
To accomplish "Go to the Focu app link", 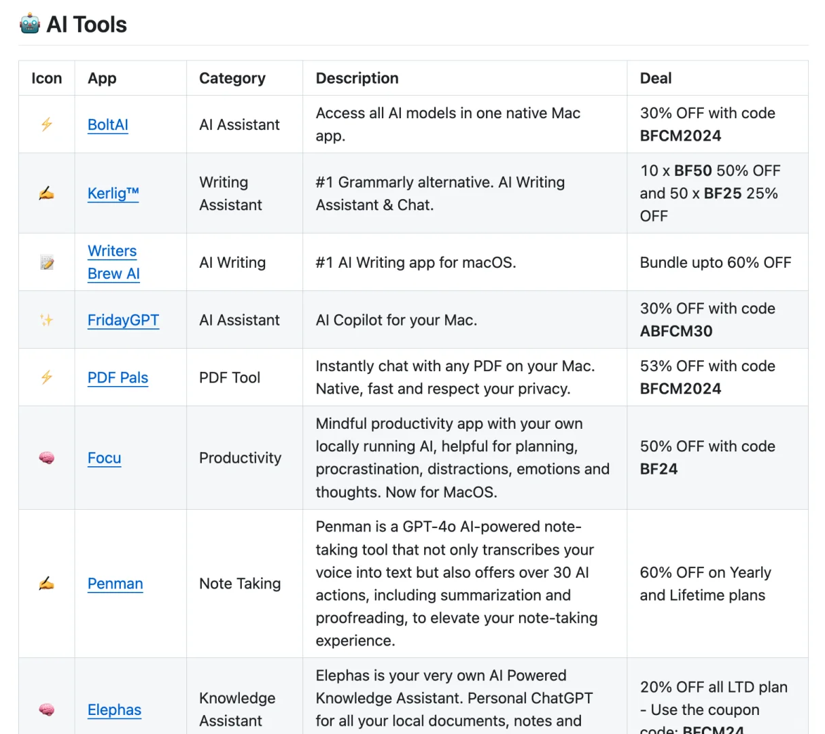I will pyautogui.click(x=104, y=458).
